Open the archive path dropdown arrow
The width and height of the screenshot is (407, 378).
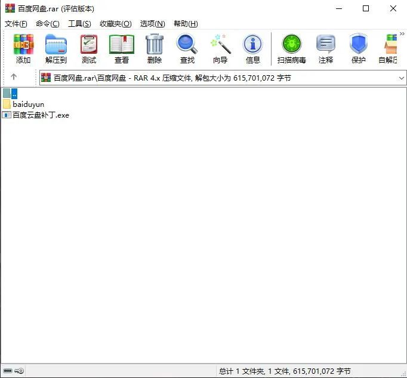pos(401,78)
